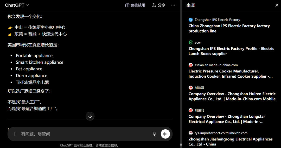The image size is (281, 148).
Task: Click the plus attach icon in the composer
Action: (15, 134)
